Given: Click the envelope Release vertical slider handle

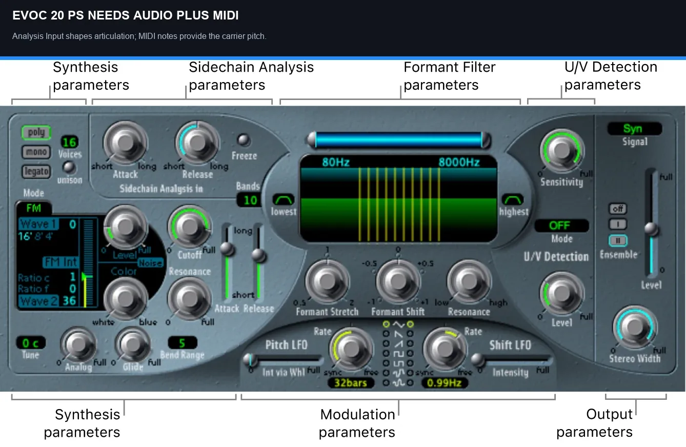Looking at the screenshot, I should coord(260,256).
